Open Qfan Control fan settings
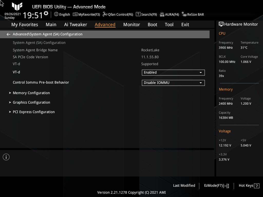This screenshot has width=263, height=197. tap(118, 14)
